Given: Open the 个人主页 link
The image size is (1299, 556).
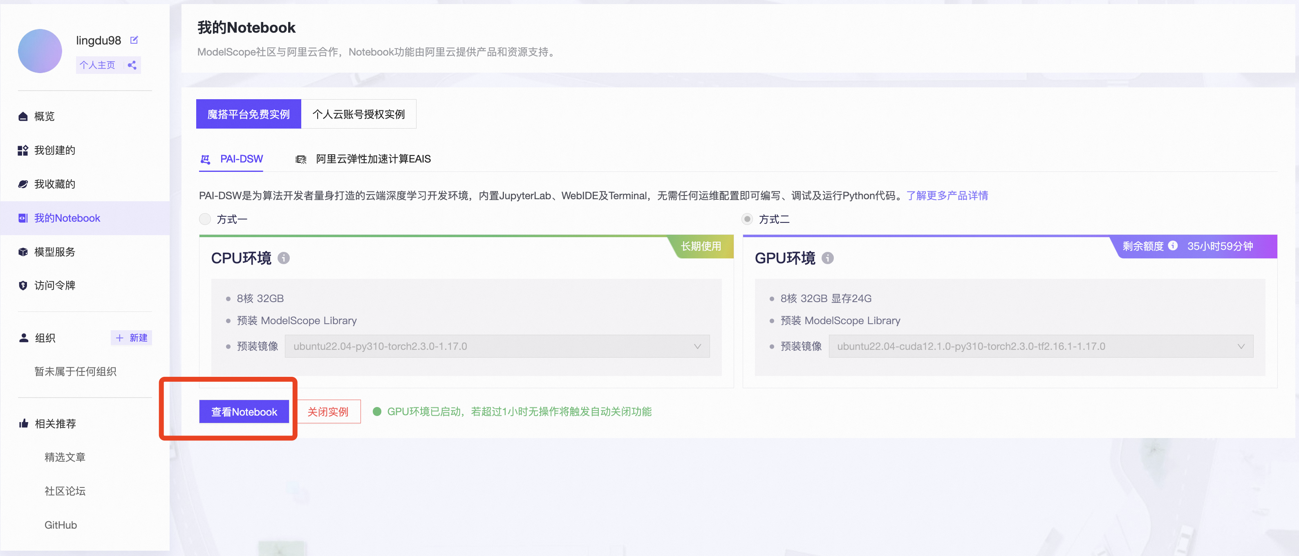Looking at the screenshot, I should [97, 65].
